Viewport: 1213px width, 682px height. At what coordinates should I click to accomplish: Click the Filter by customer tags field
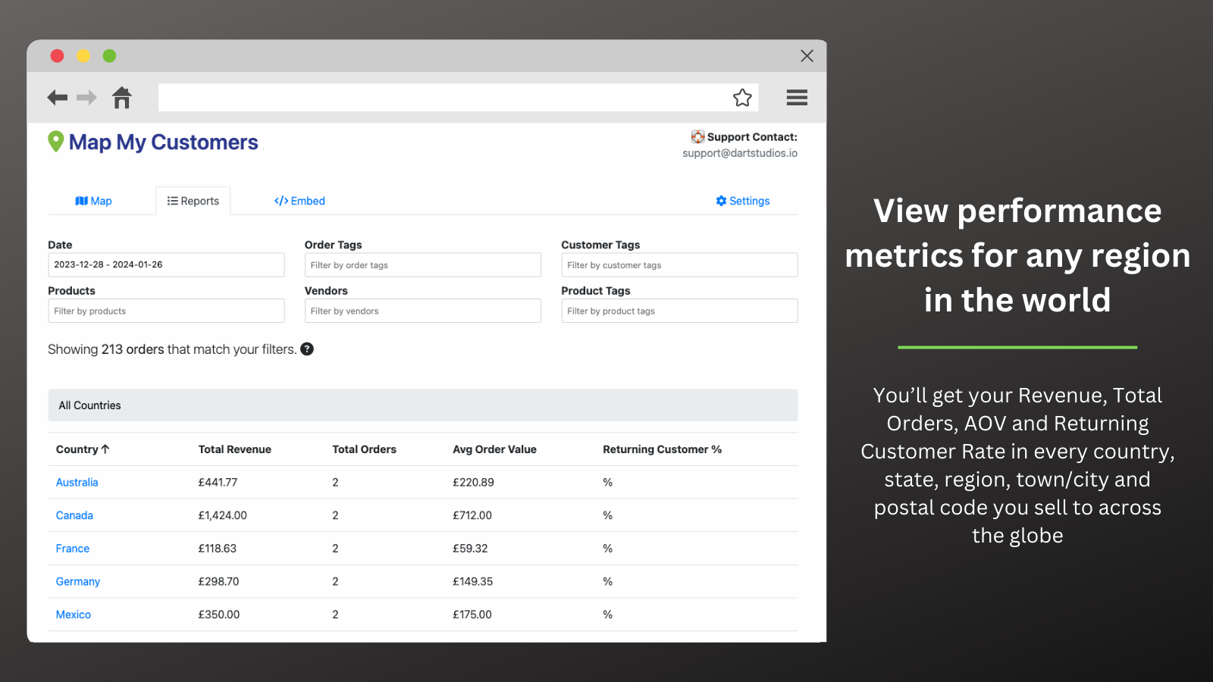679,264
